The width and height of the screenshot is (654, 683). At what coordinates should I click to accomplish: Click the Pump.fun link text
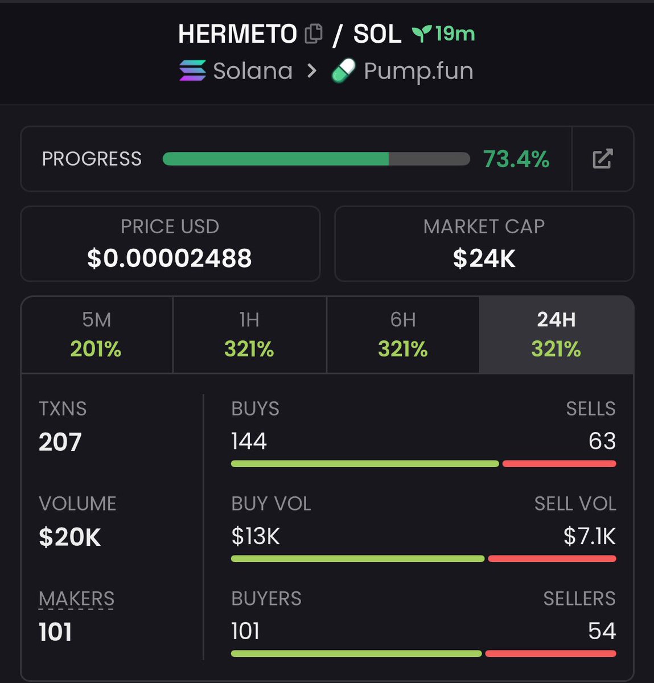point(418,71)
